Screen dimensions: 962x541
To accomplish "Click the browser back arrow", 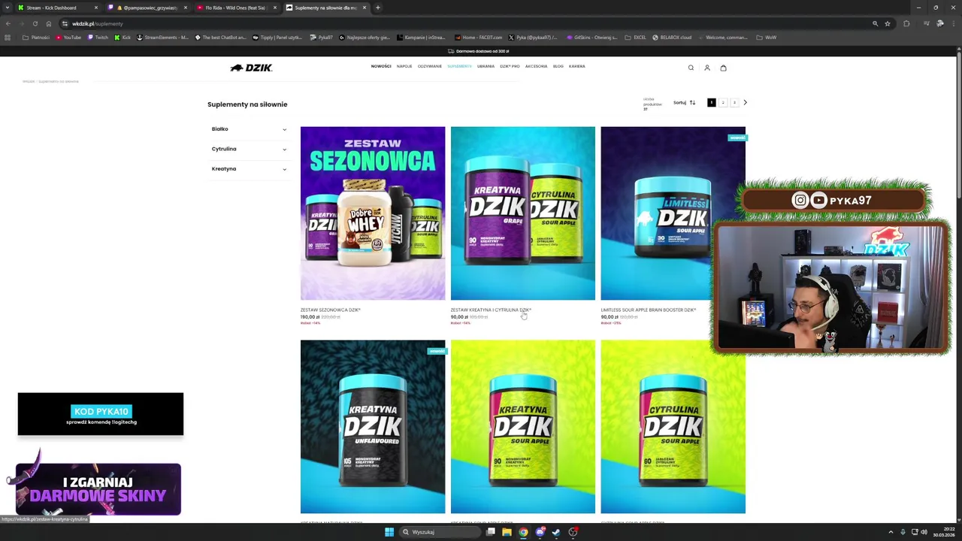I will pyautogui.click(x=8, y=23).
